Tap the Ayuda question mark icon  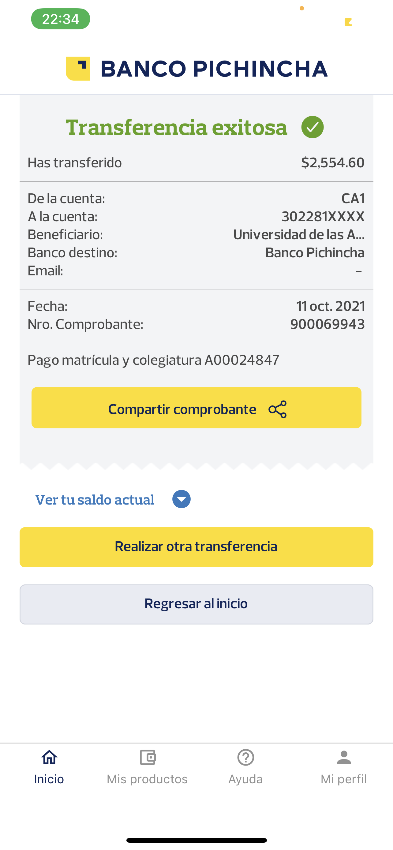pyautogui.click(x=245, y=757)
